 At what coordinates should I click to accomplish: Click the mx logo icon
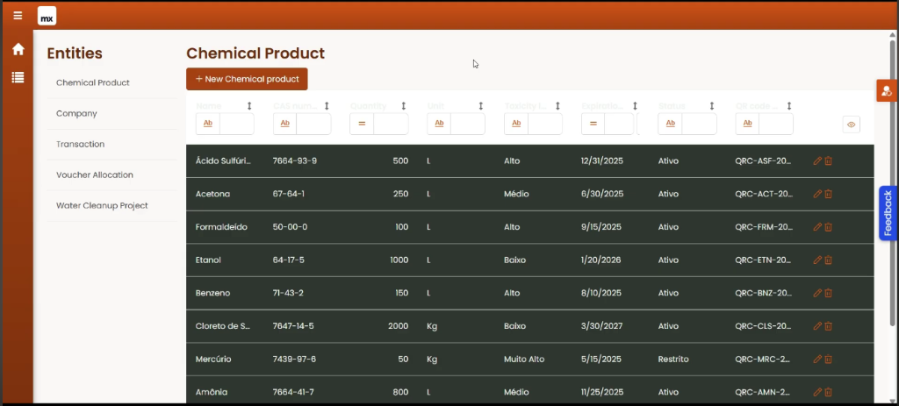(x=47, y=16)
